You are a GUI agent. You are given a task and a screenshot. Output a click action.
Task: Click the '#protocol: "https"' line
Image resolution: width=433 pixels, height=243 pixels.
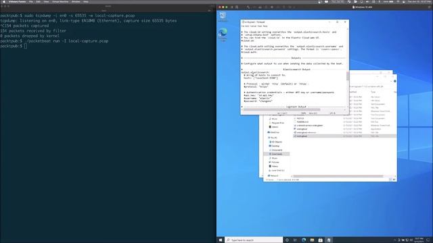[x=256, y=86]
